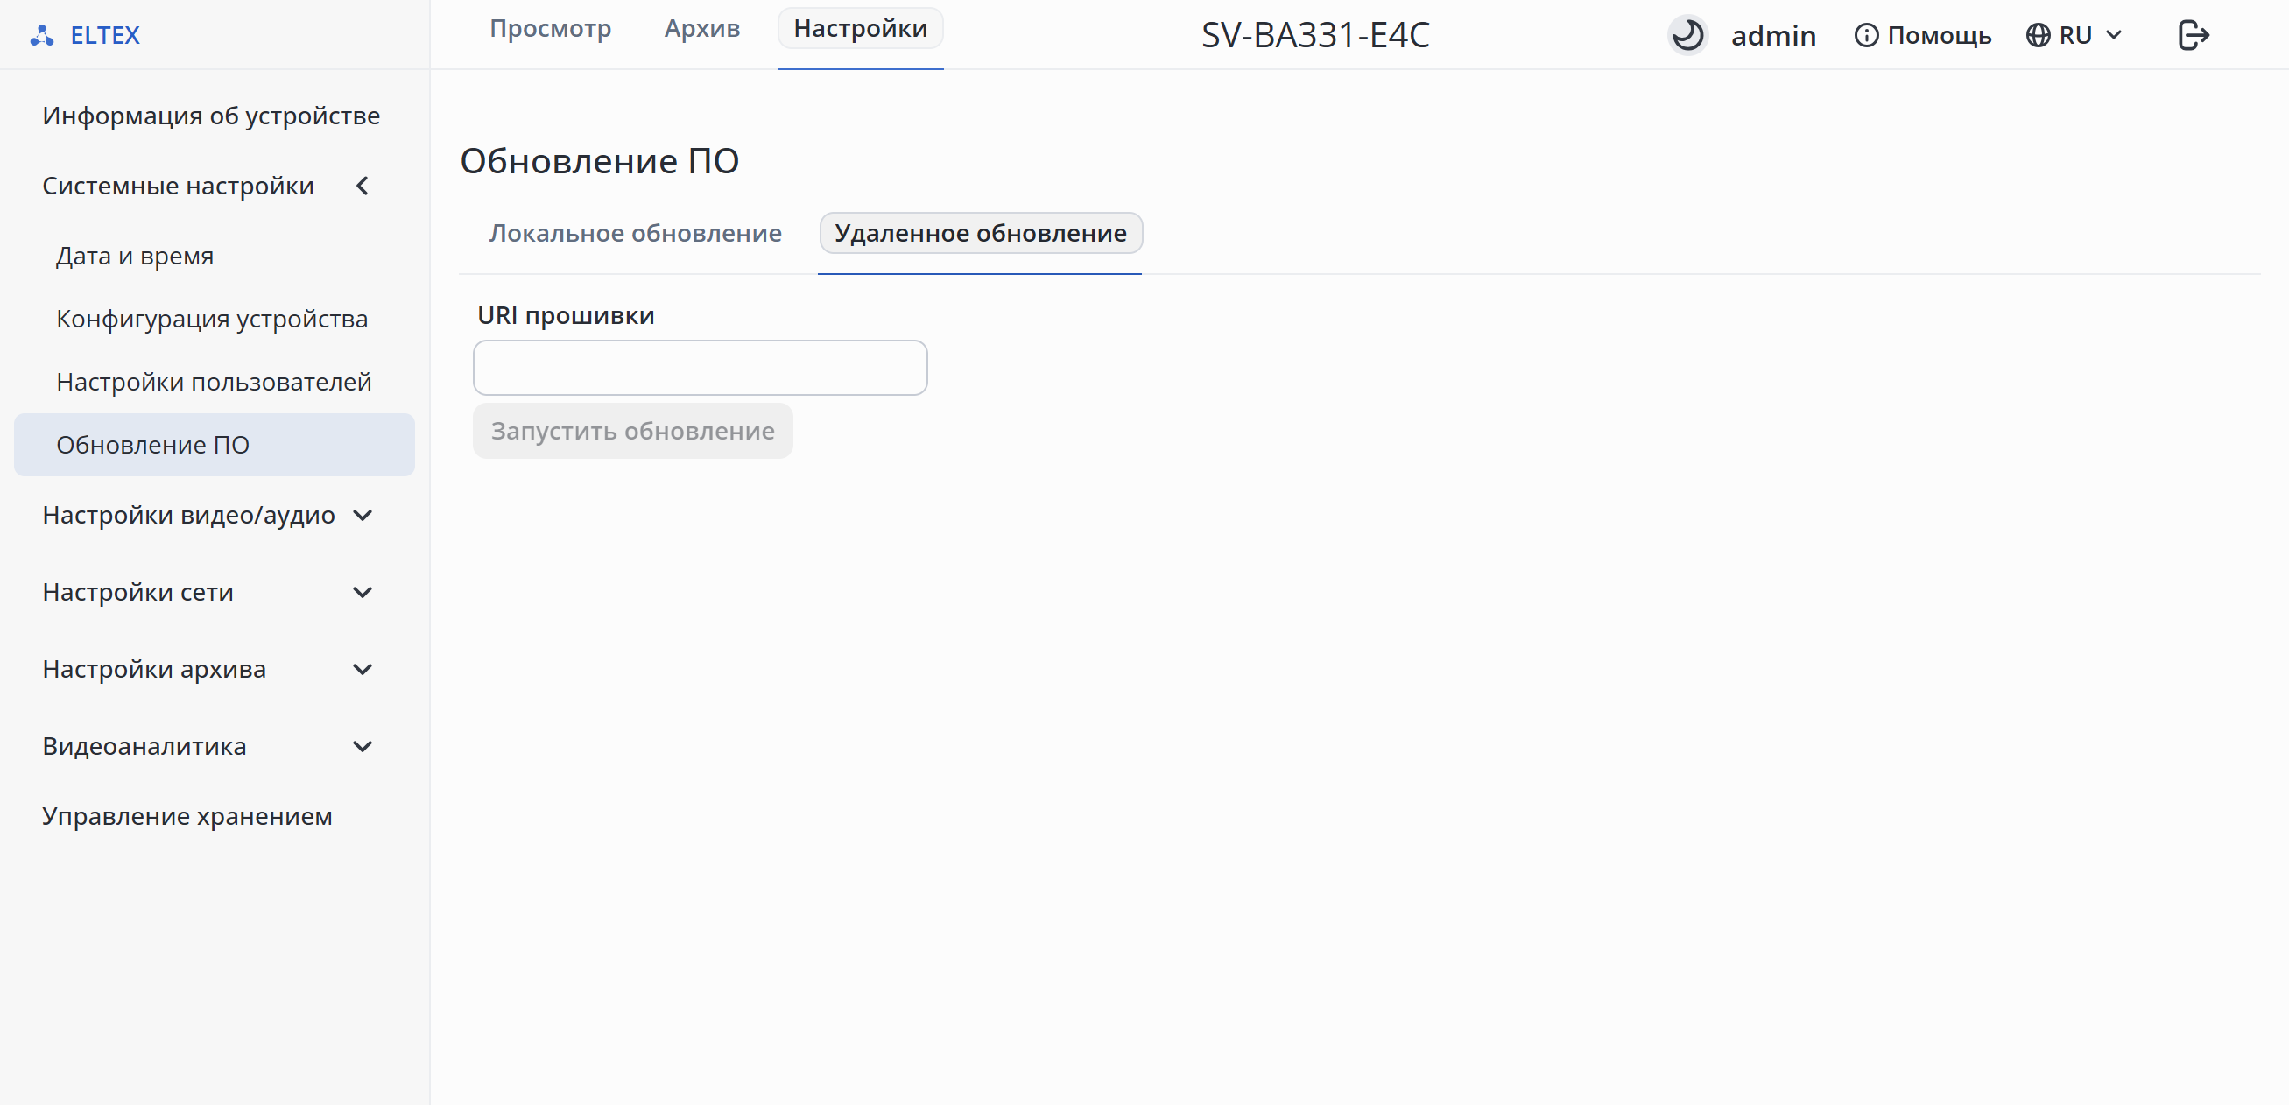The image size is (2289, 1105).
Task: Switch to Архив tab
Action: click(702, 28)
